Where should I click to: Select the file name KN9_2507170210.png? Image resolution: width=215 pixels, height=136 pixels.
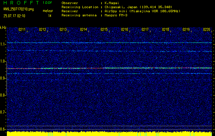18,9
